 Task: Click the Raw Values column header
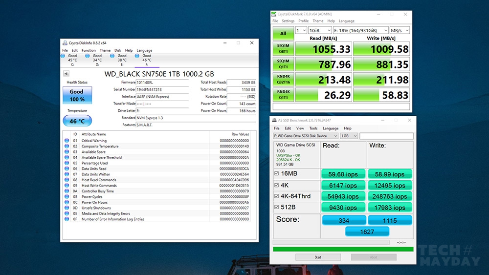pos(240,134)
